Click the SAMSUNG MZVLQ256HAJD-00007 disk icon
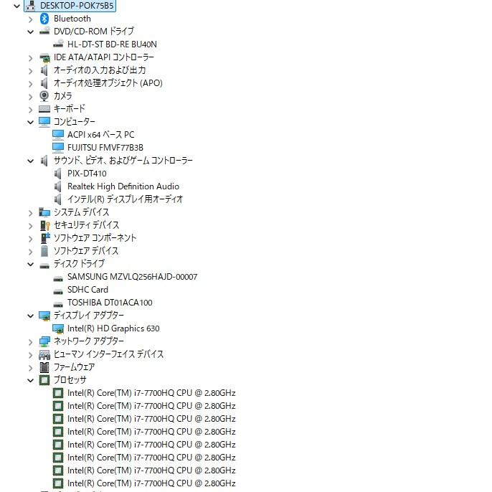 pyautogui.click(x=58, y=278)
